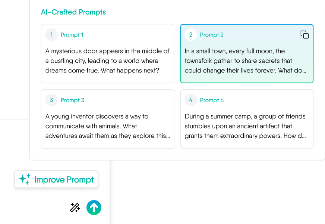The width and height of the screenshot is (325, 224).
Task: Click the magic wand enhance icon
Action: click(x=75, y=208)
